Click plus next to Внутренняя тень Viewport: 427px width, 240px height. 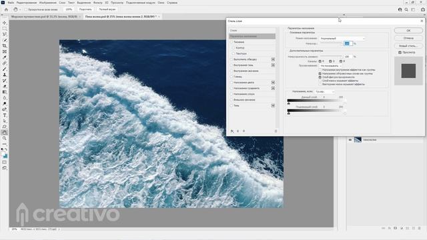point(273,65)
